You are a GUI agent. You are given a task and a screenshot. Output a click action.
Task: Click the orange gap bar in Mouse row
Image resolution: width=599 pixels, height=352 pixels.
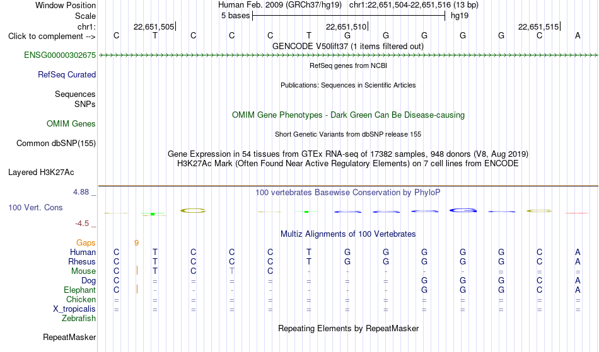tap(137, 270)
